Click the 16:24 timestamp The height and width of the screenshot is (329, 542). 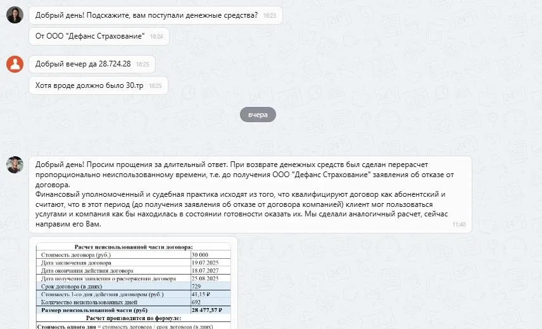(x=156, y=37)
